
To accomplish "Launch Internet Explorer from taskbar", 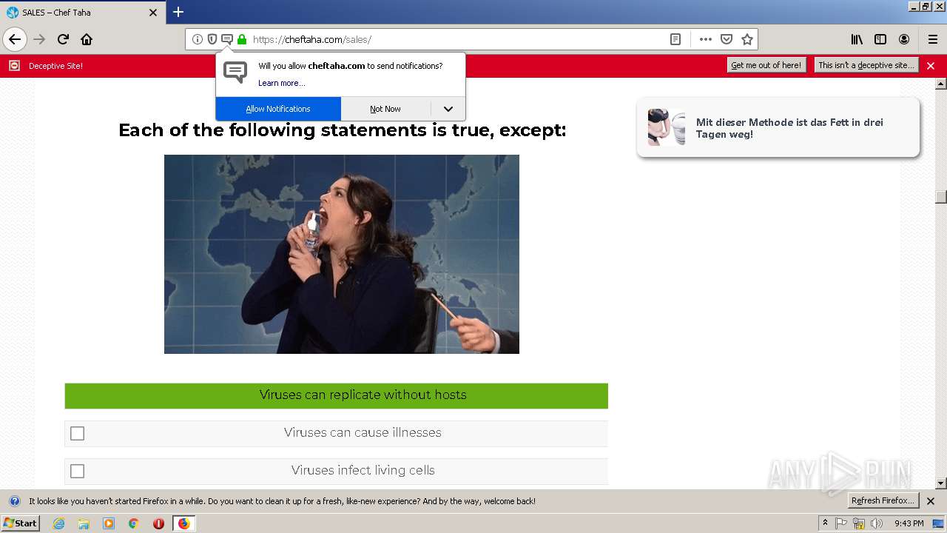I will pos(58,523).
